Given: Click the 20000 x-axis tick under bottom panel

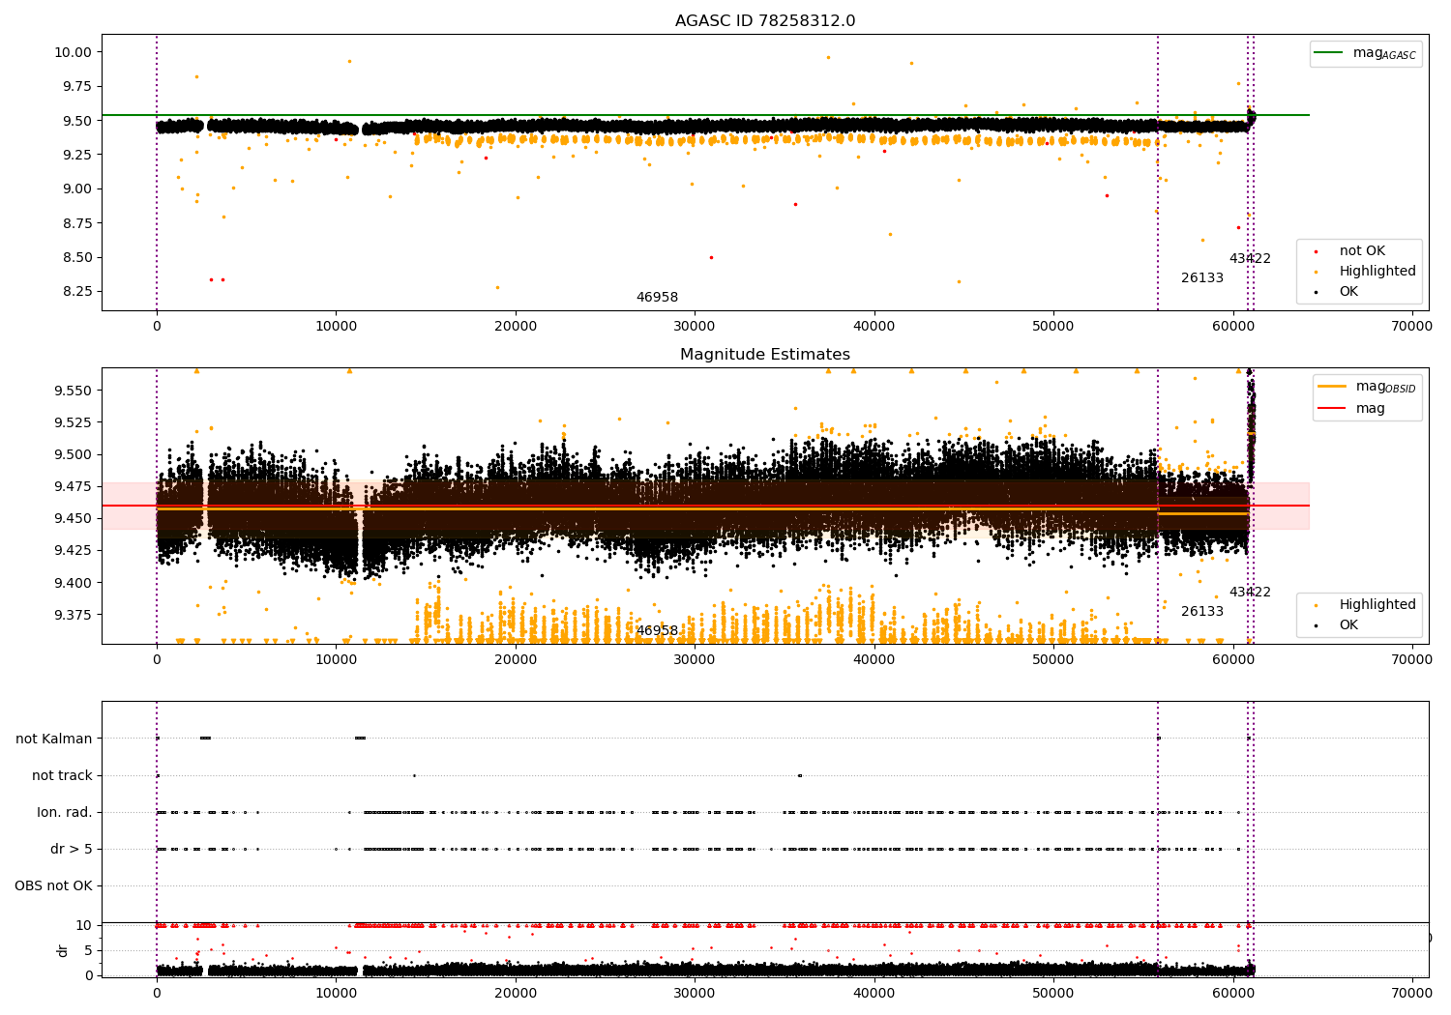Looking at the screenshot, I should [516, 992].
